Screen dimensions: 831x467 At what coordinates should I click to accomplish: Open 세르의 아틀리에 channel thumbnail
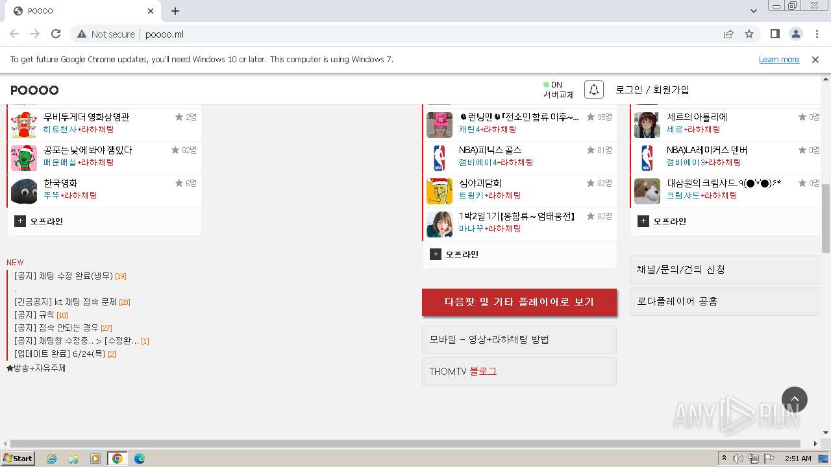647,125
